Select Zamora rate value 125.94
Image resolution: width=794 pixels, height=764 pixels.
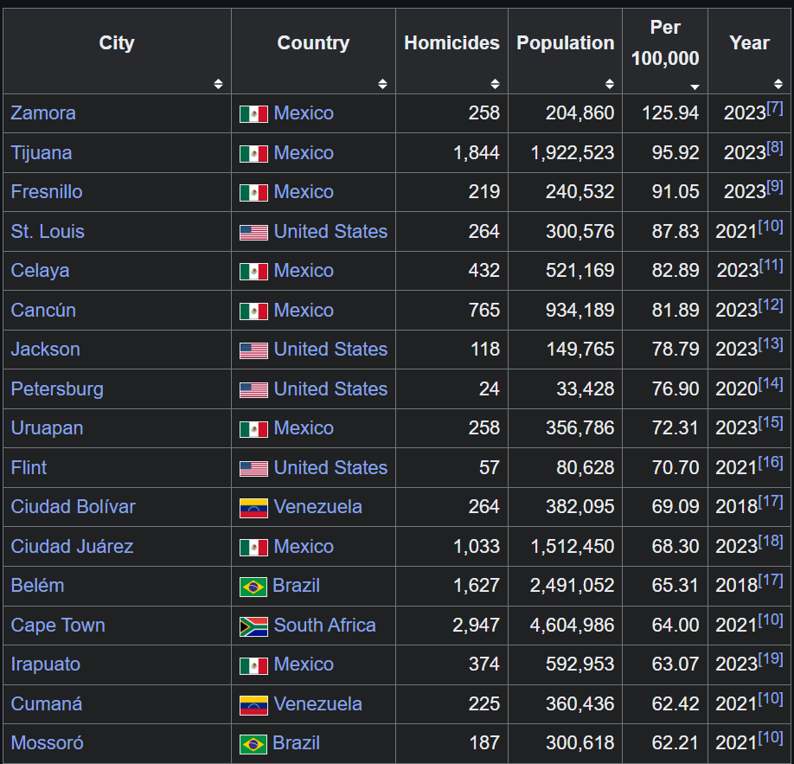(670, 113)
